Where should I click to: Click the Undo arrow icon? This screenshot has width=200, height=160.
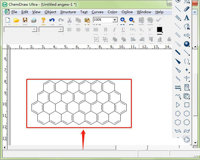(x=52, y=20)
